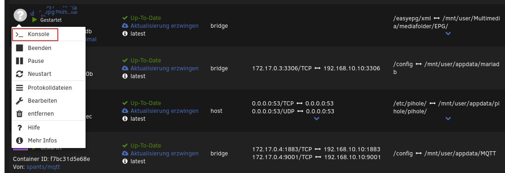Screen dimensions: 505x173
Task: Click the Mehr Infos info icon
Action: click(19, 141)
